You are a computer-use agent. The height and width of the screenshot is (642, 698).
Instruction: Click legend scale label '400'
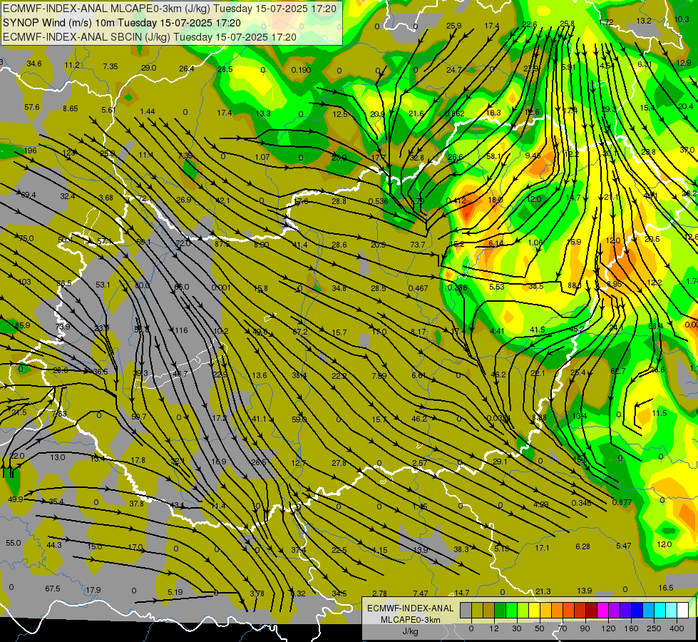point(677,628)
